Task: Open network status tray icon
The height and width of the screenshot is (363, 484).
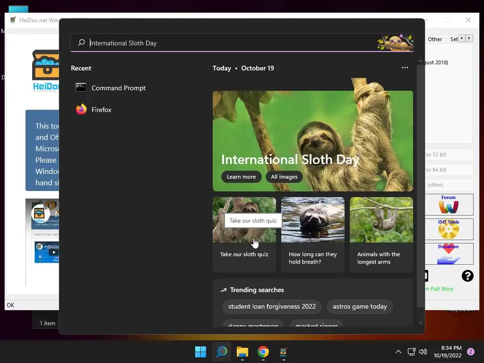Action: click(412, 352)
